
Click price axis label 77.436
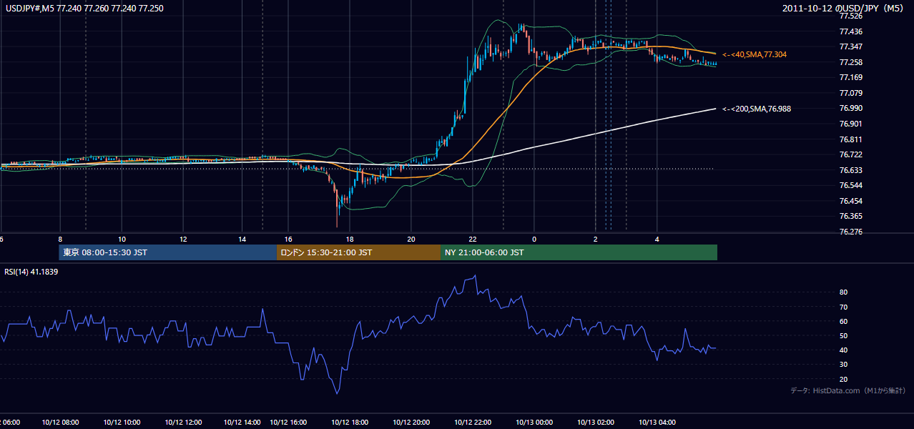pos(850,31)
